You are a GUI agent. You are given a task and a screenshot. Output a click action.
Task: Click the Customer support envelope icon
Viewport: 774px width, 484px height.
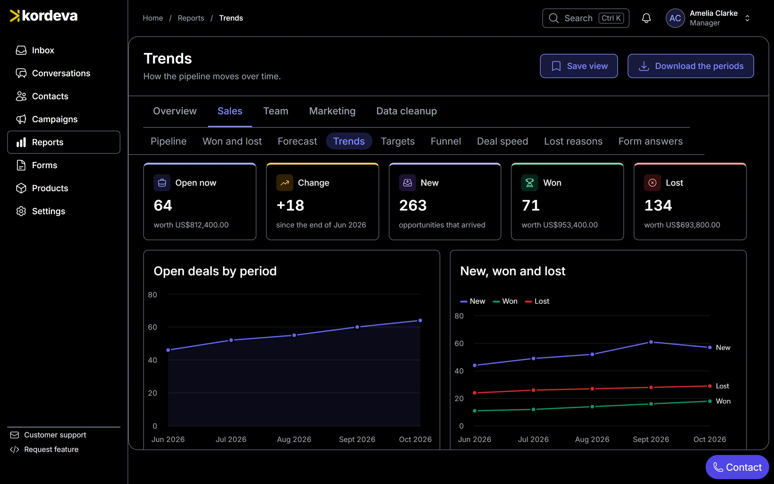pyautogui.click(x=15, y=435)
